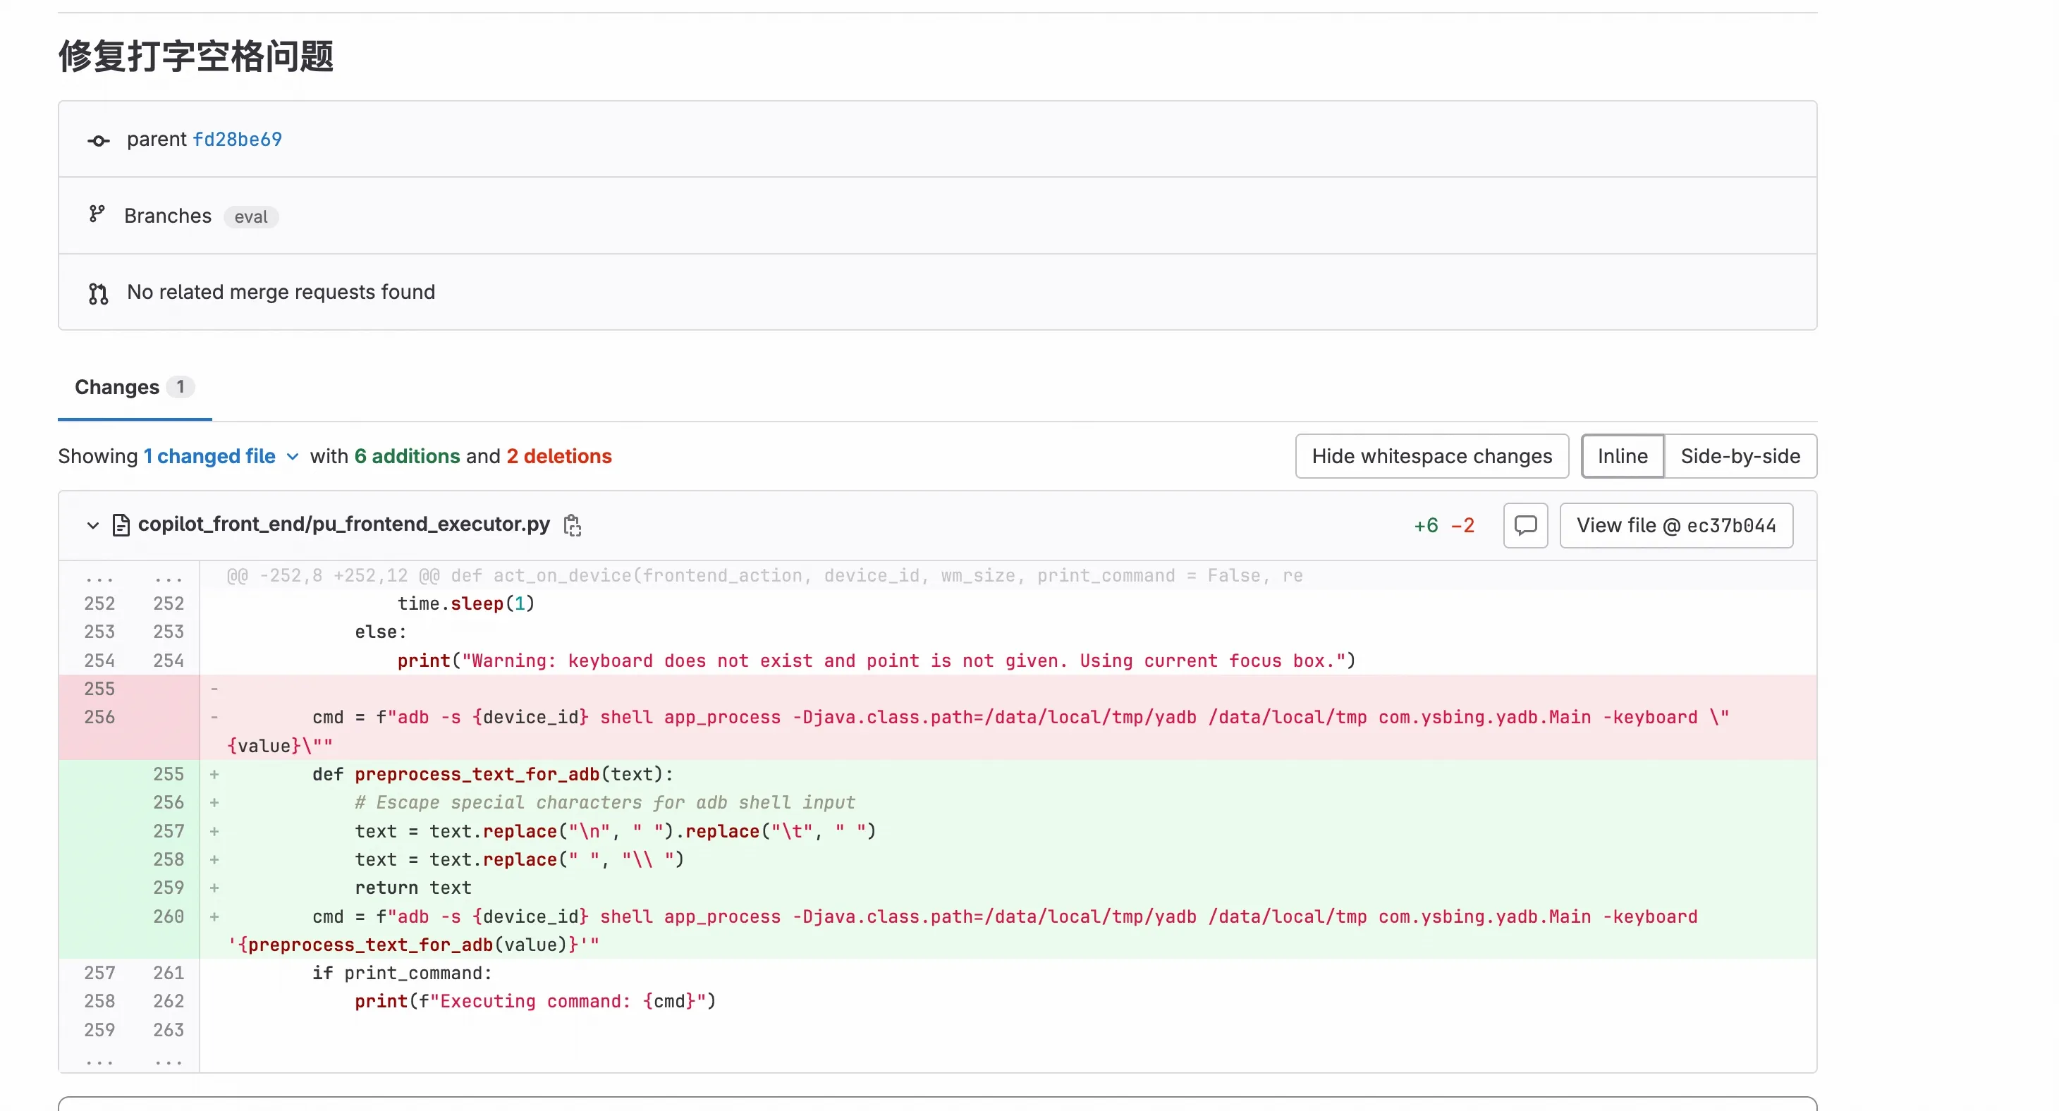This screenshot has width=2059, height=1111.
Task: Switch to Side-by-side diff view
Action: click(1740, 455)
